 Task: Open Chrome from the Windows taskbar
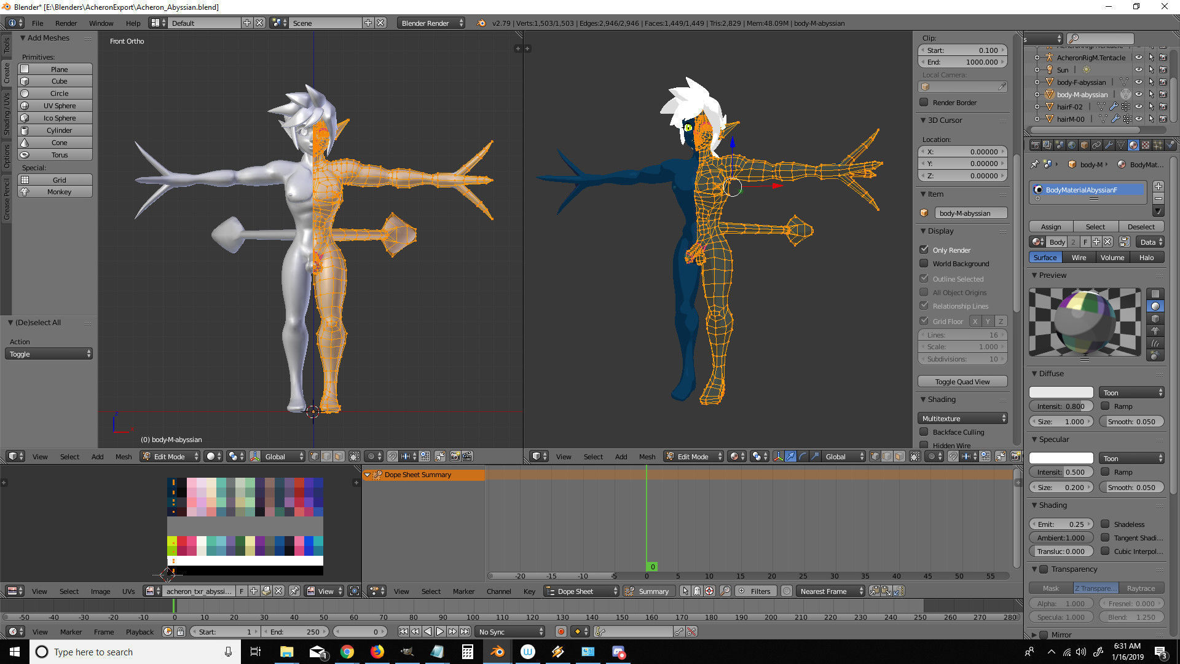click(x=347, y=652)
